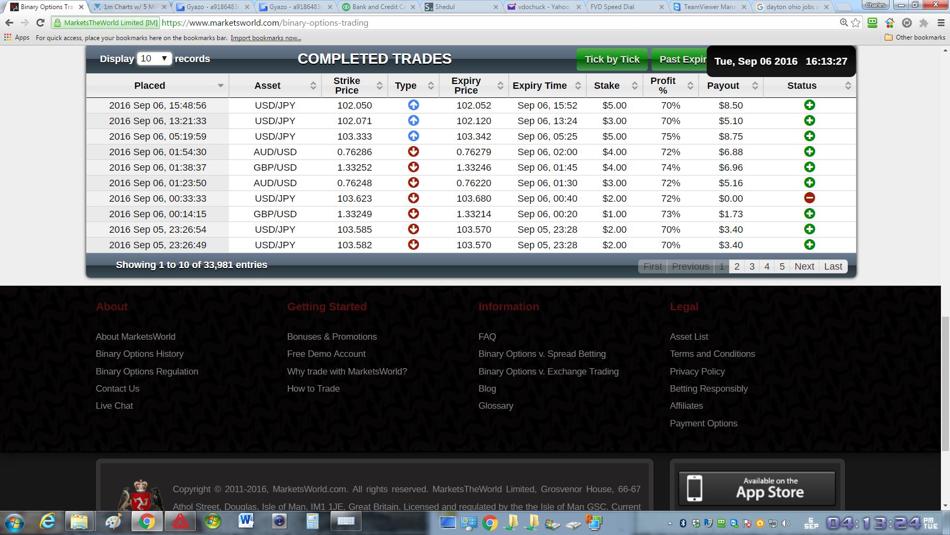This screenshot has width=950, height=535.
Task: Open the Contact Us footer link
Action: [x=118, y=388]
